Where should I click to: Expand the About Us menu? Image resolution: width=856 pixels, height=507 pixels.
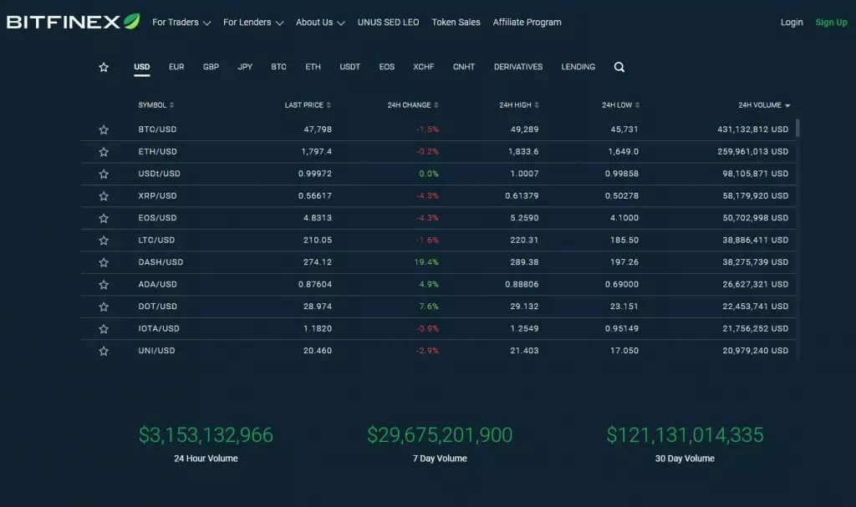click(320, 23)
